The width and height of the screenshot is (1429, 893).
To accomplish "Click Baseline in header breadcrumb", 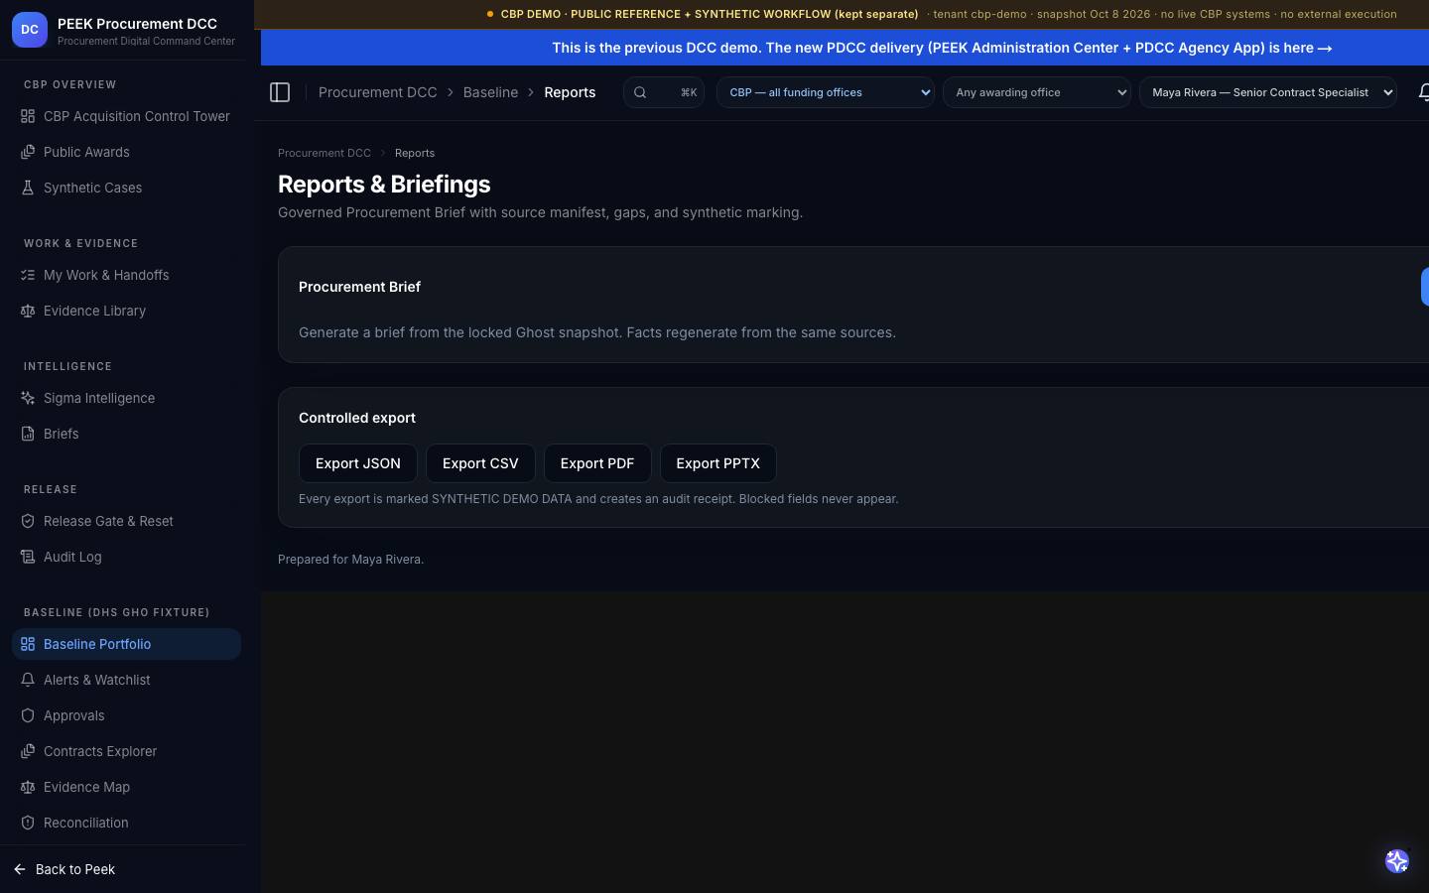I will [x=490, y=92].
